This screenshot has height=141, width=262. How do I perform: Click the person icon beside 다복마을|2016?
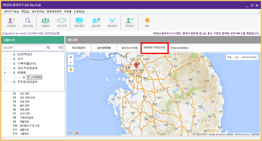[x=14, y=63]
